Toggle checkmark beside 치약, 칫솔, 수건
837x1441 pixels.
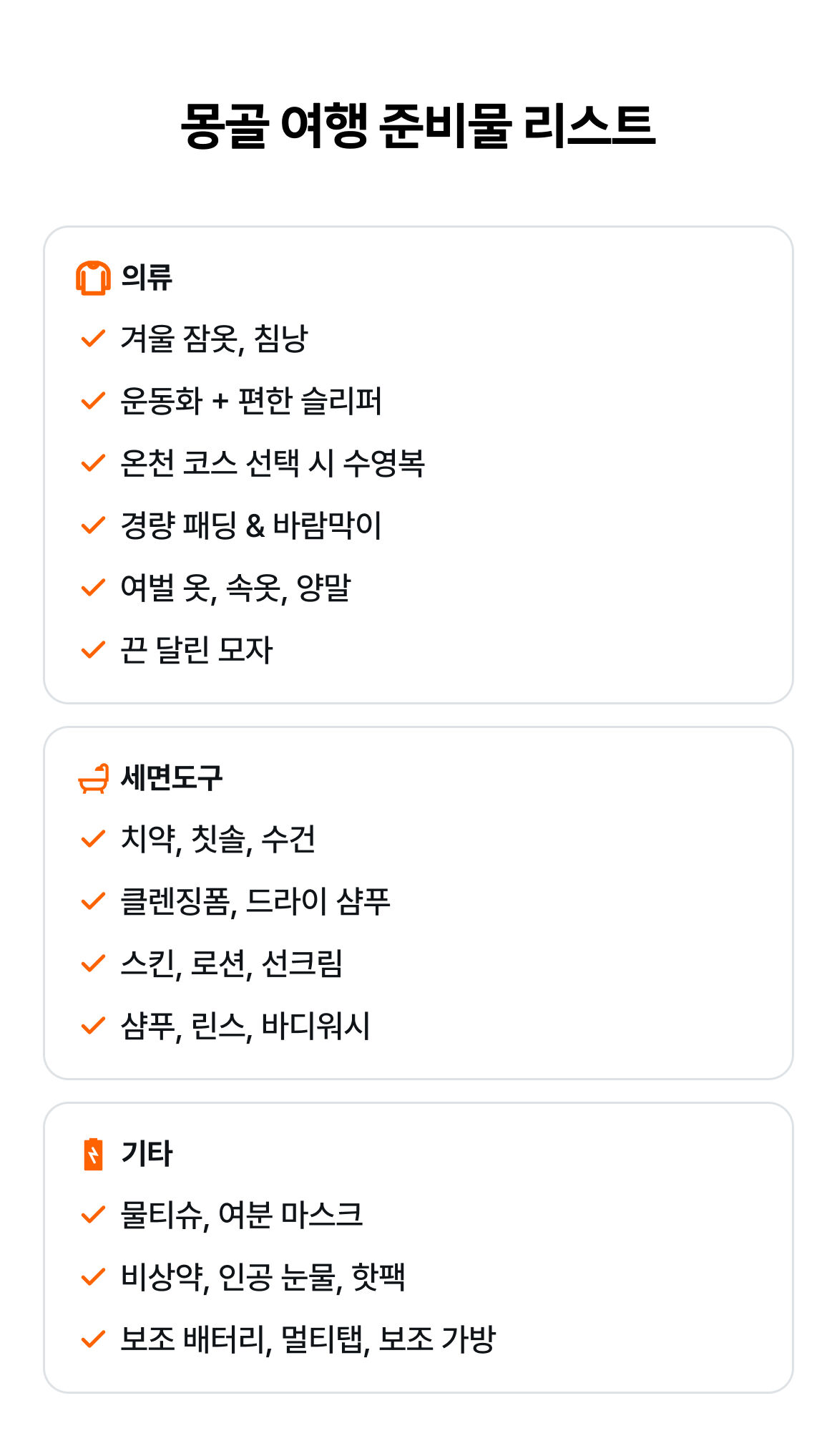click(93, 839)
